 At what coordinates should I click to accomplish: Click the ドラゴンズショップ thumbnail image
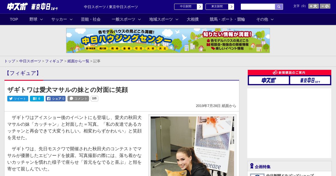coord(257,175)
